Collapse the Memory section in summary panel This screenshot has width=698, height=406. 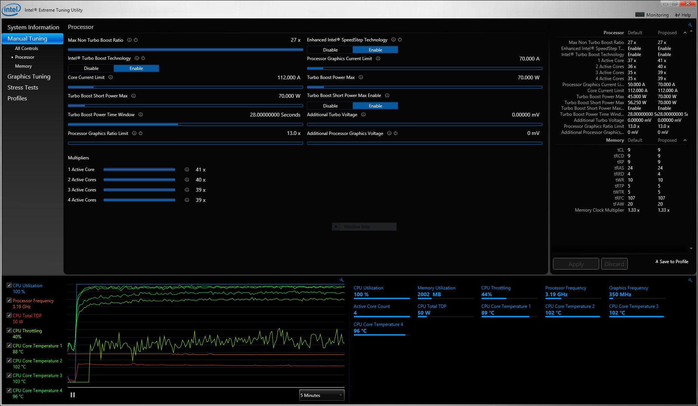[685, 140]
